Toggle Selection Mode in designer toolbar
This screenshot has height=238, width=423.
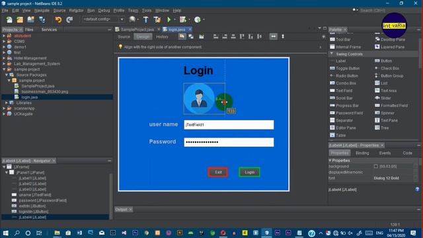tap(182, 36)
